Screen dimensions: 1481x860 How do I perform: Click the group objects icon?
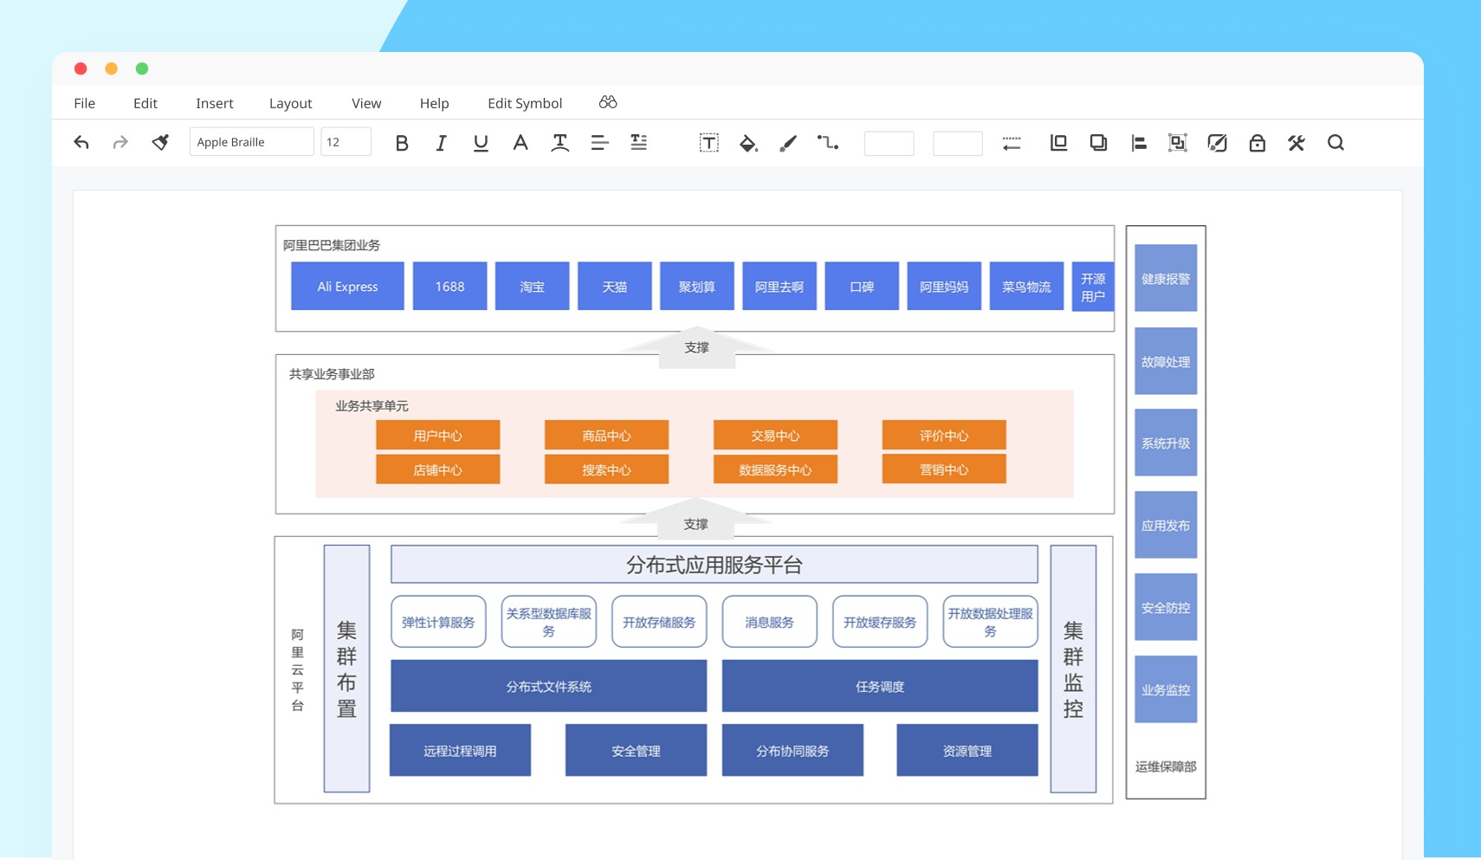[x=1178, y=143]
